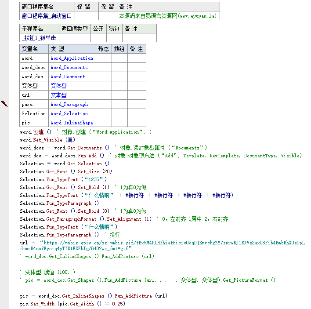311x309 pixels.
Task: Click 静态 column header in variable table
Action: [x=104, y=49]
